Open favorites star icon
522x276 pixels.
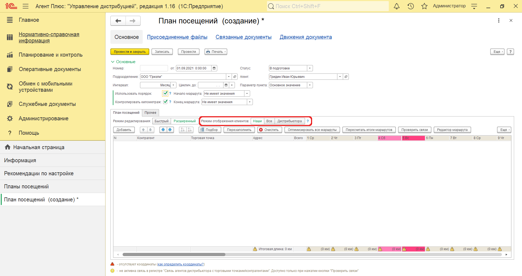424,6
